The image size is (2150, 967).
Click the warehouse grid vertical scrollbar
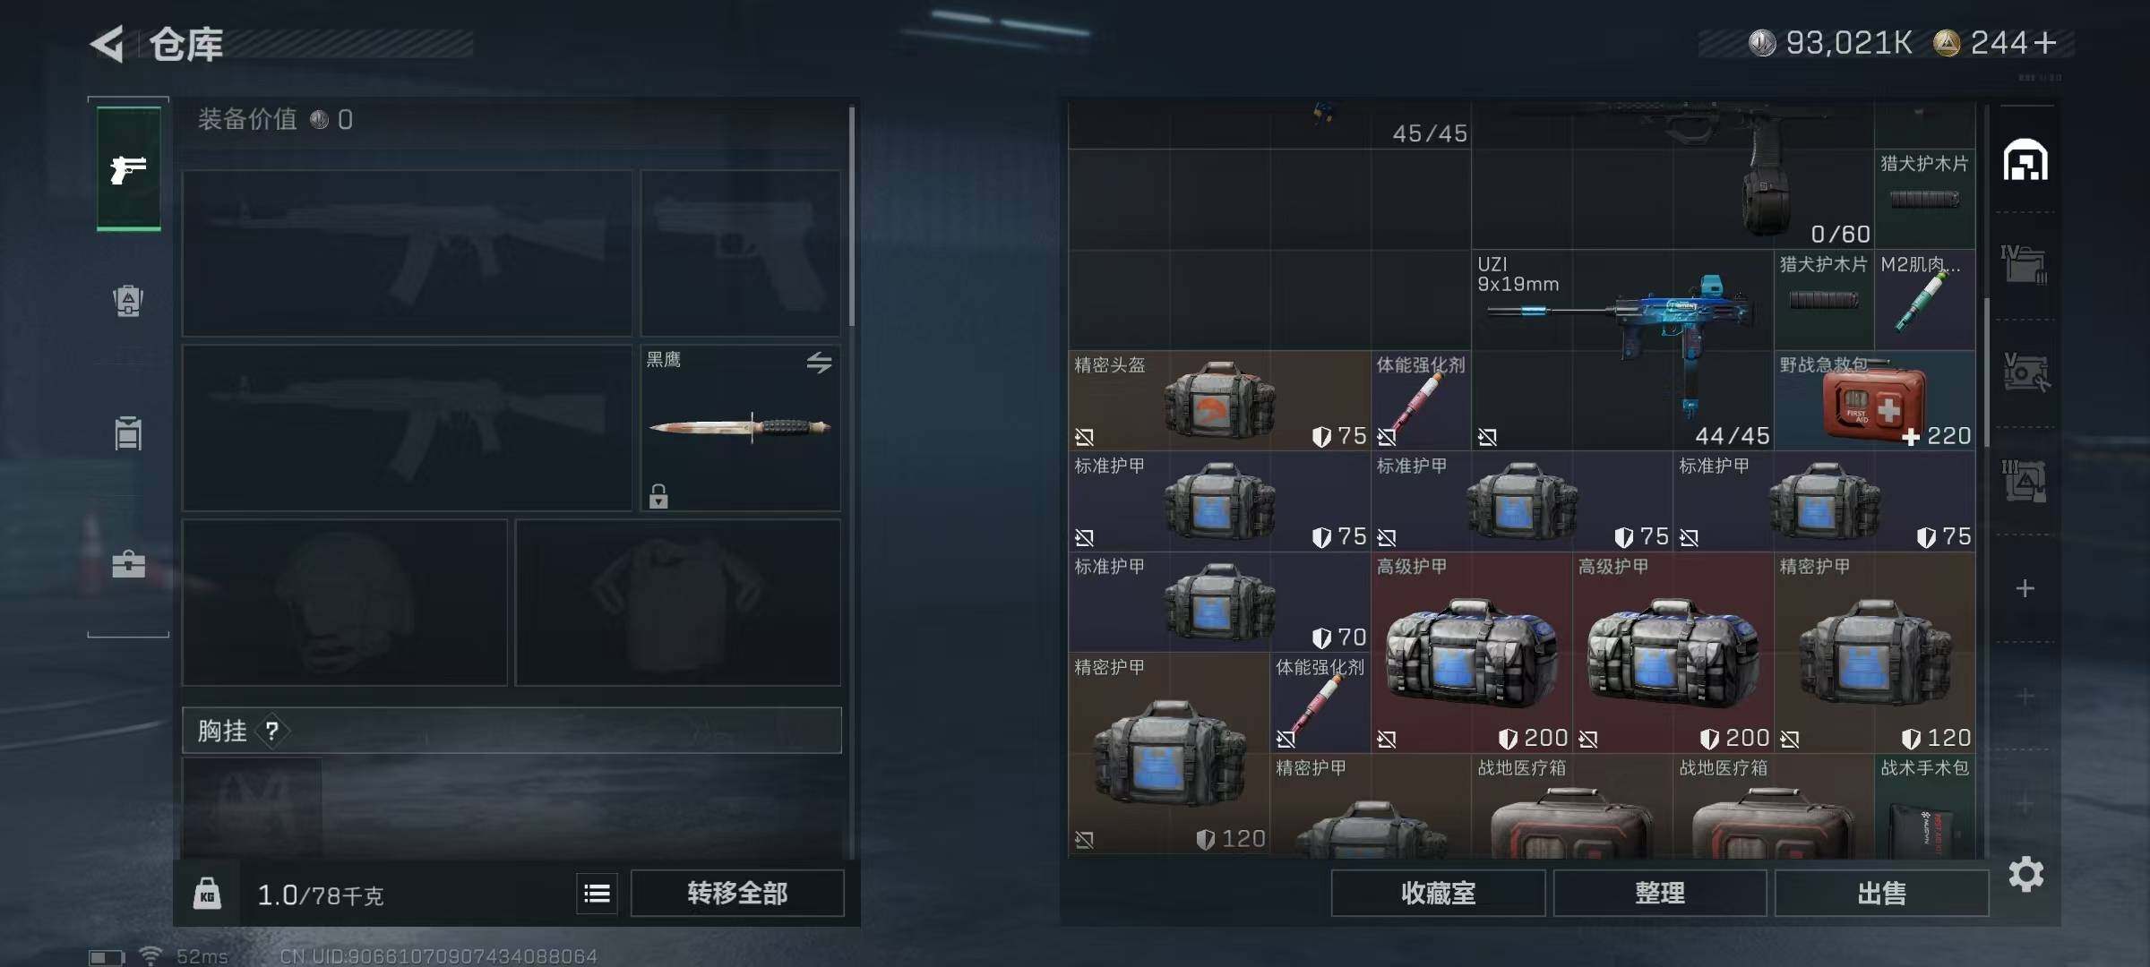tap(1986, 372)
